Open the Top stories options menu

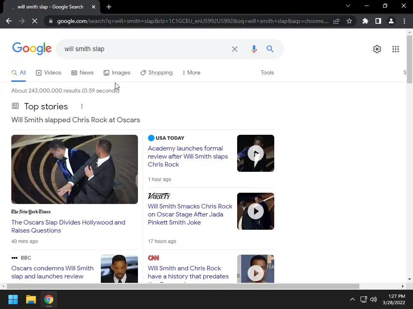pyautogui.click(x=81, y=106)
